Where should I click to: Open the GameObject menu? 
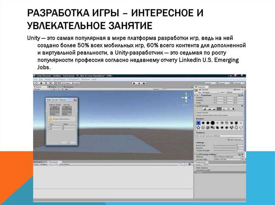tap(60, 79)
